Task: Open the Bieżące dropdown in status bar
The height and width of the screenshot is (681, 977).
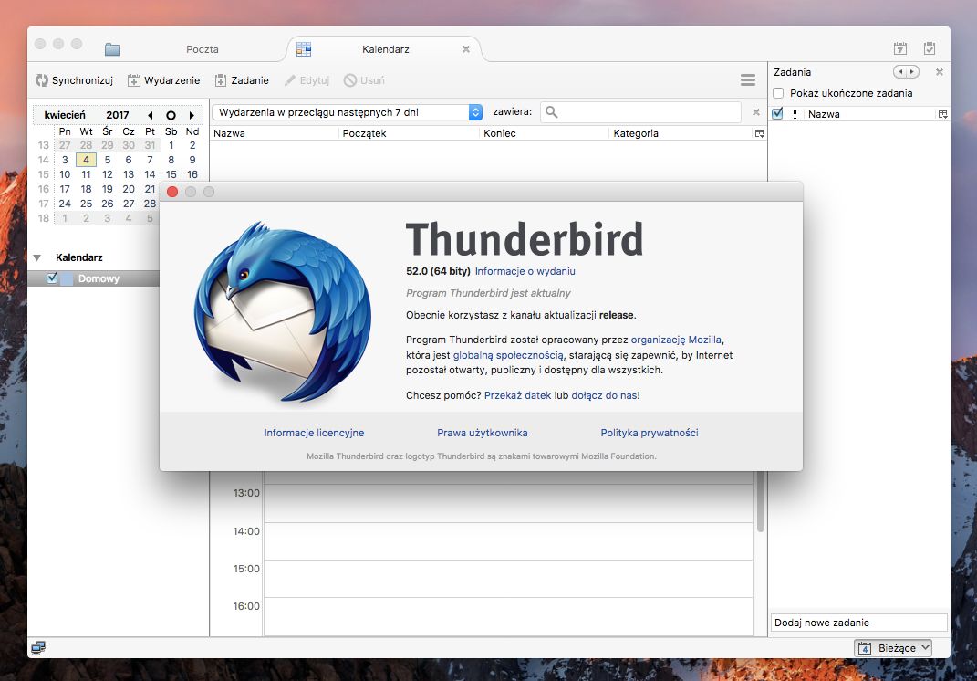Action: (893, 648)
